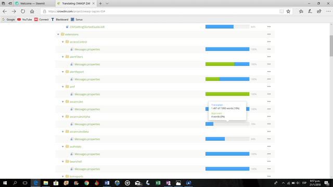The height and width of the screenshot is (187, 333).
Task: Open ZAPGettingStartedGuide.odt file
Action: point(87,27)
